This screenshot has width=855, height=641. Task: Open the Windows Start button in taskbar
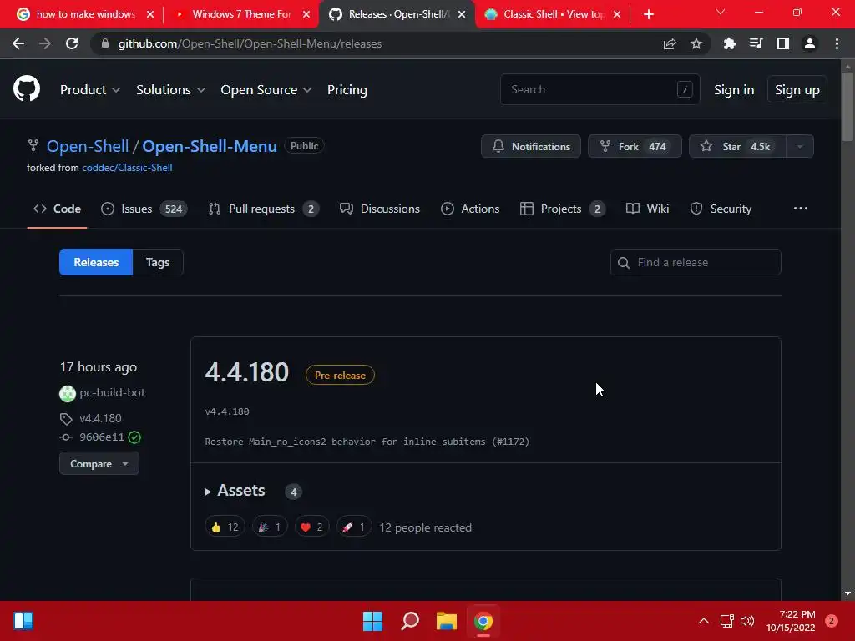373,621
